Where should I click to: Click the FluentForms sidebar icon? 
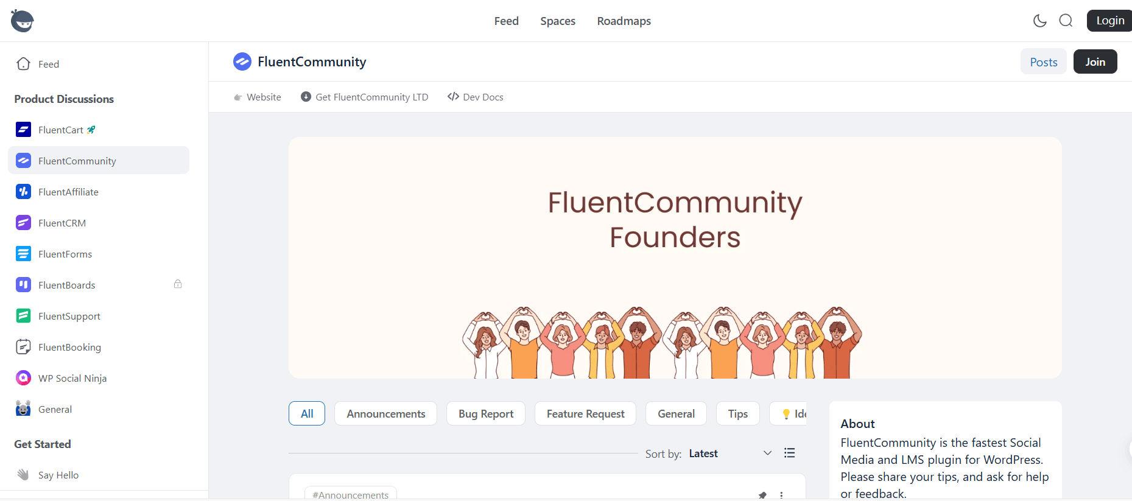[x=23, y=253]
